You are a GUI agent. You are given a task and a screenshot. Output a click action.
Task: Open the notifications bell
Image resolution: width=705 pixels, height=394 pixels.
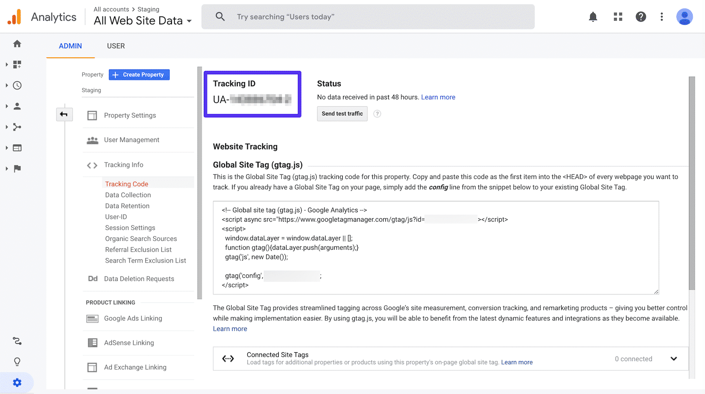[593, 16]
